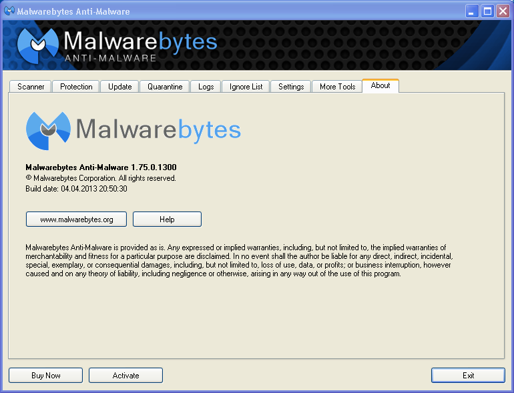514x393 pixels.
Task: Open the More Tools tab
Action: pyautogui.click(x=337, y=87)
